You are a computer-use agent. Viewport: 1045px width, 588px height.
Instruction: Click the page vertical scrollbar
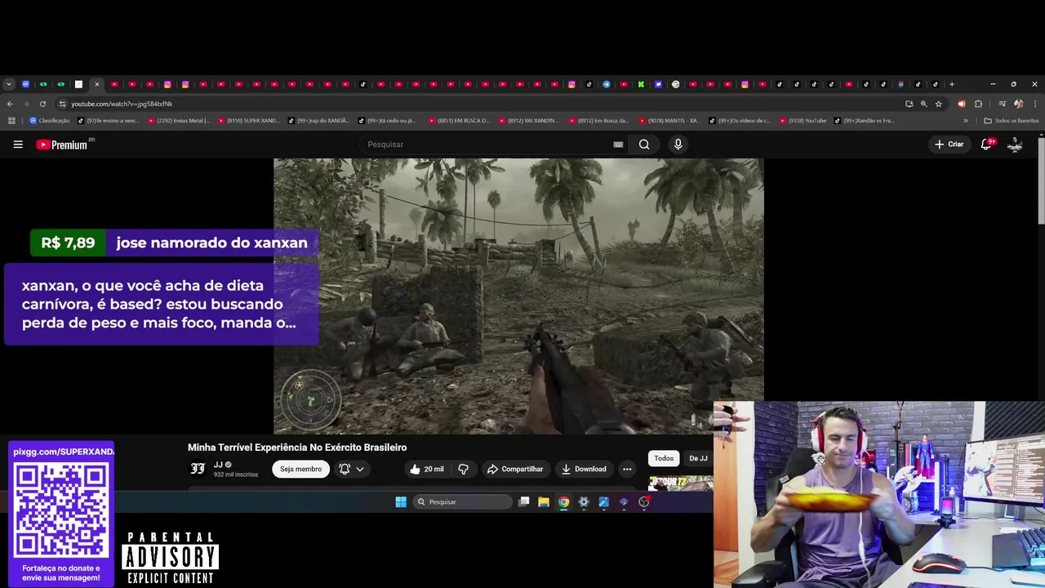click(x=1041, y=180)
